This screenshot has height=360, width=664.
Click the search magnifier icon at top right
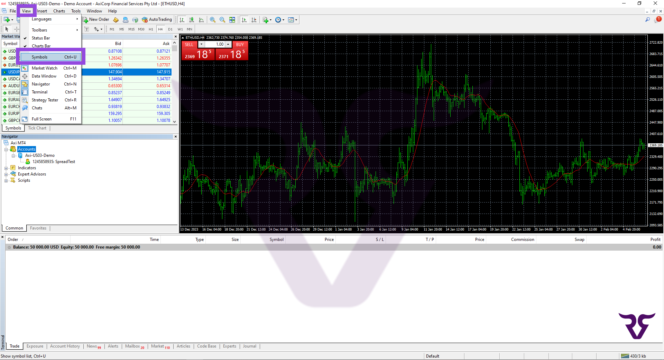click(647, 20)
